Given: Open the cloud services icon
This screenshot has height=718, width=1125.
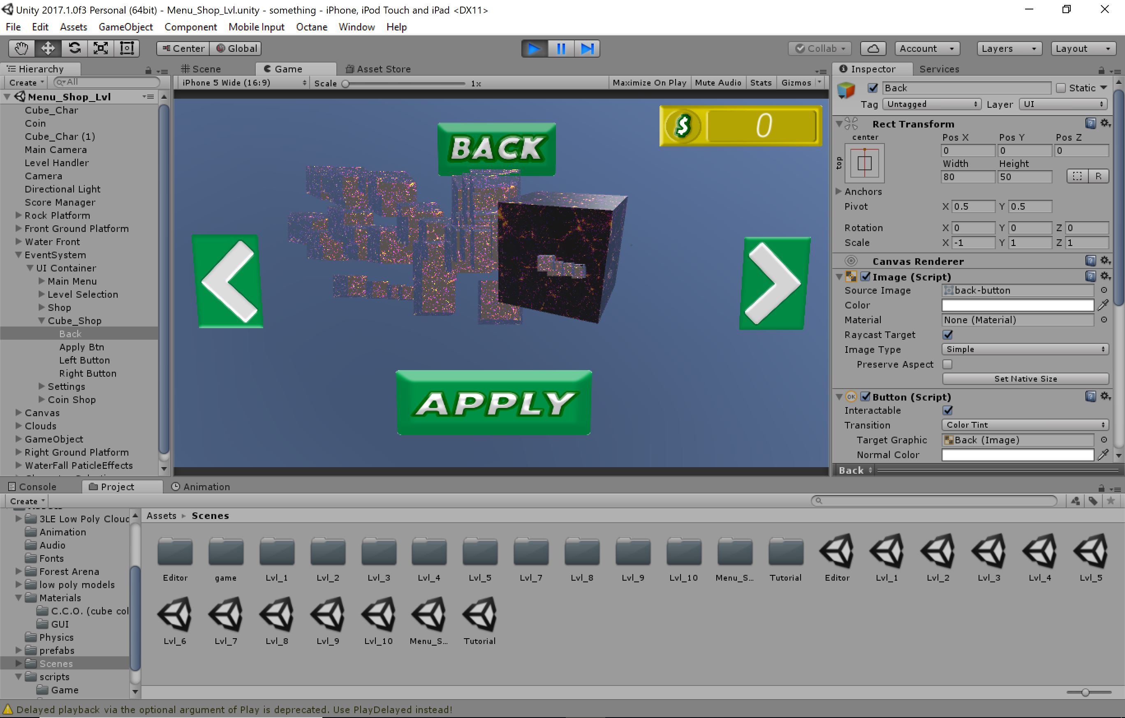Looking at the screenshot, I should tap(873, 49).
